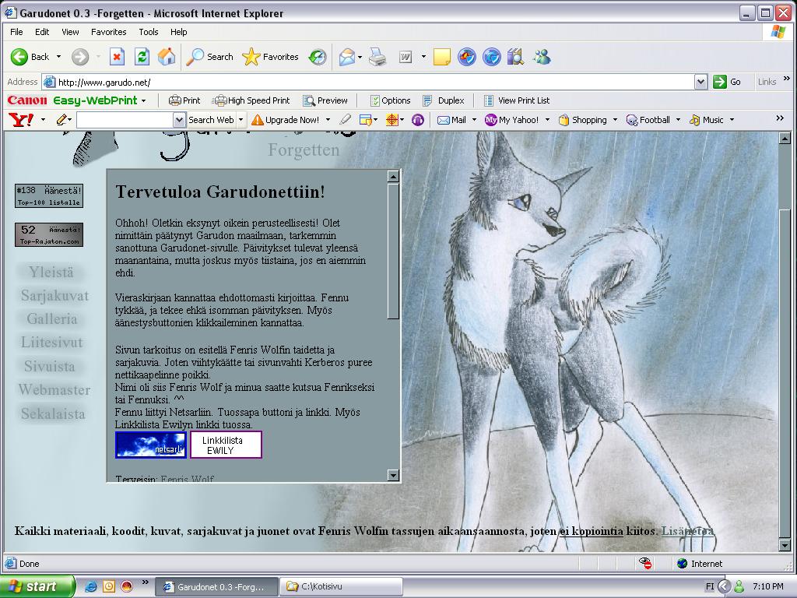This screenshot has width=797, height=598.
Task: Open the Research books-and-magnifier icon
Action: click(x=515, y=57)
